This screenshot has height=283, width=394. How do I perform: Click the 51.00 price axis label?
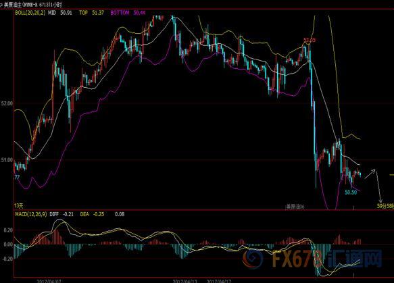tap(7, 160)
